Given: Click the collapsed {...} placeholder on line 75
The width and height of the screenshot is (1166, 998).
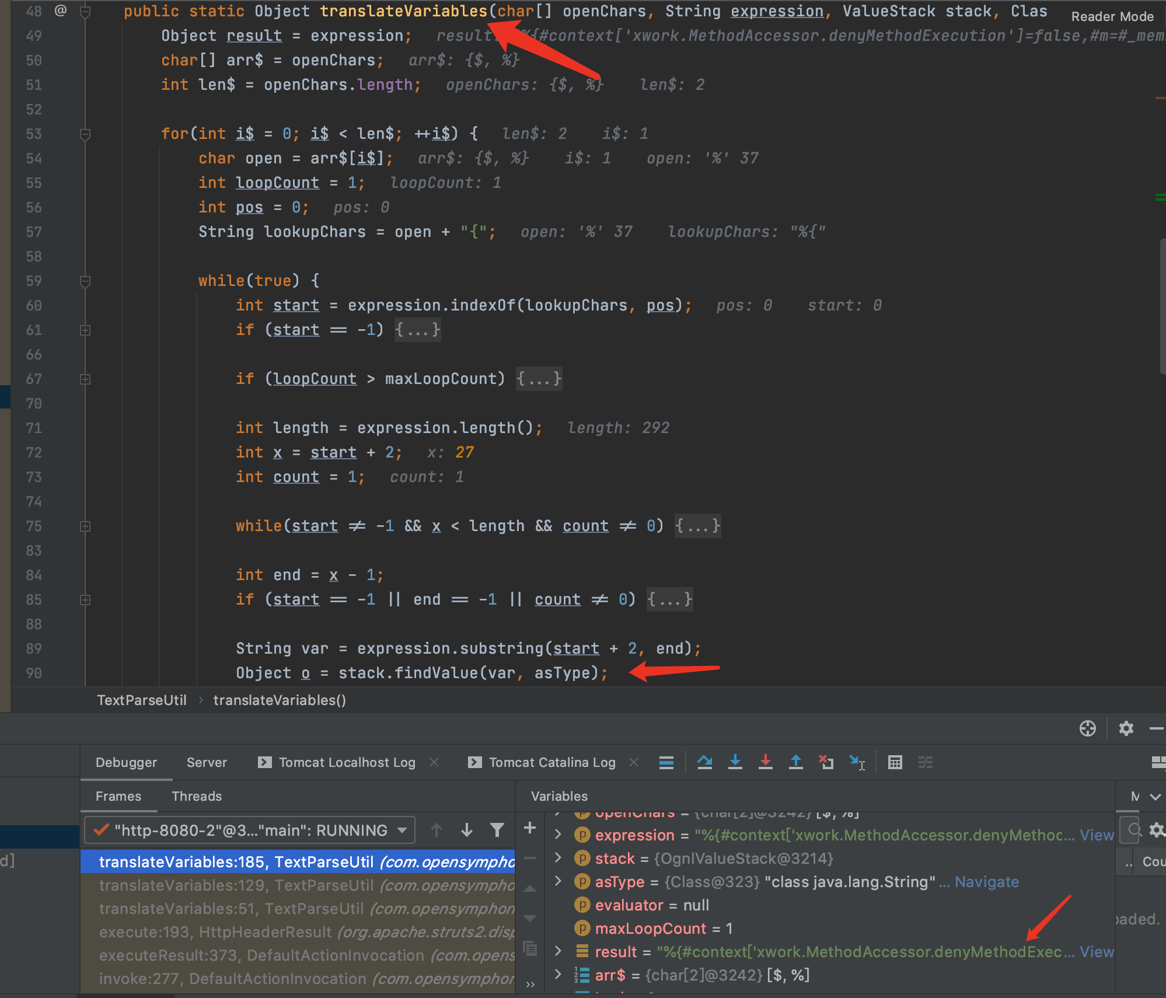Looking at the screenshot, I should click(697, 526).
